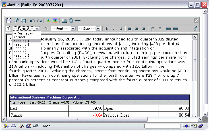209x131 pixels.
Task: Open the Size dropdown
Action: click(x=89, y=29)
